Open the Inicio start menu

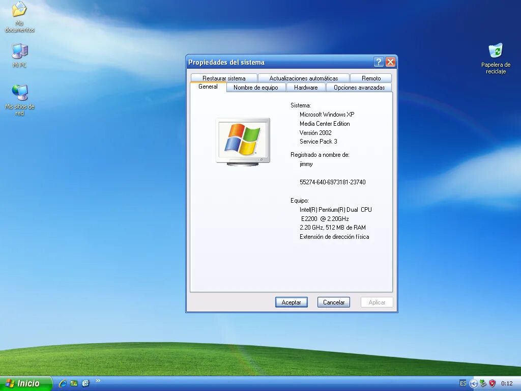click(x=25, y=383)
